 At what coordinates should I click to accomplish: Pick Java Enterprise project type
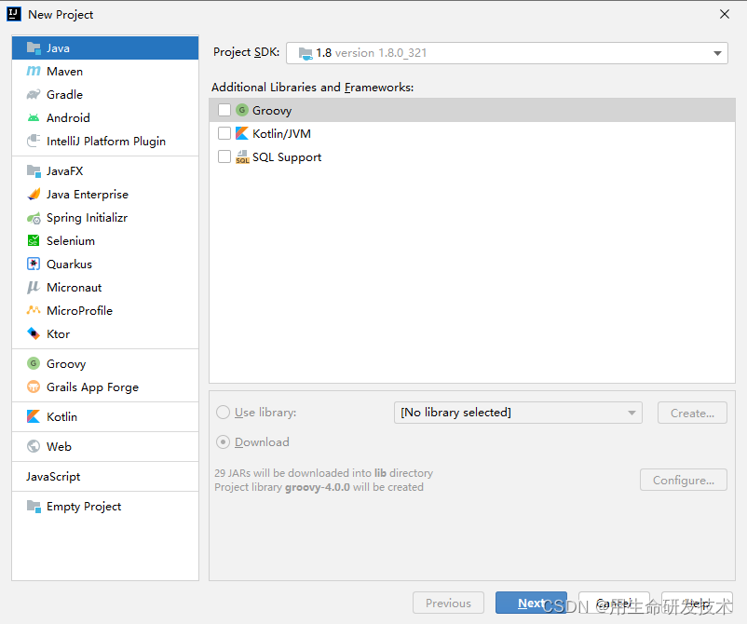click(x=105, y=195)
